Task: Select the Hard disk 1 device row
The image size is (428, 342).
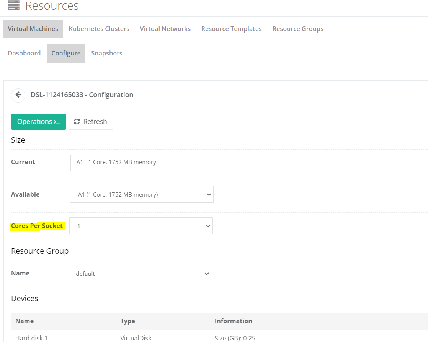Action: tap(31, 338)
